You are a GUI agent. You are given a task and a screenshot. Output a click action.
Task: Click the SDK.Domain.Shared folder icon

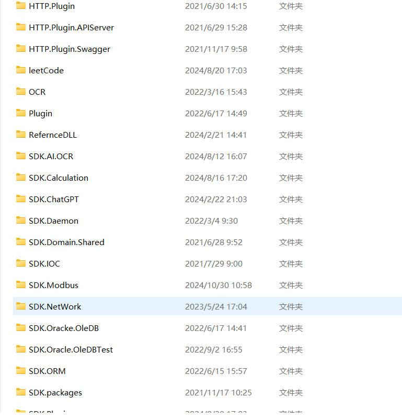pyautogui.click(x=21, y=241)
